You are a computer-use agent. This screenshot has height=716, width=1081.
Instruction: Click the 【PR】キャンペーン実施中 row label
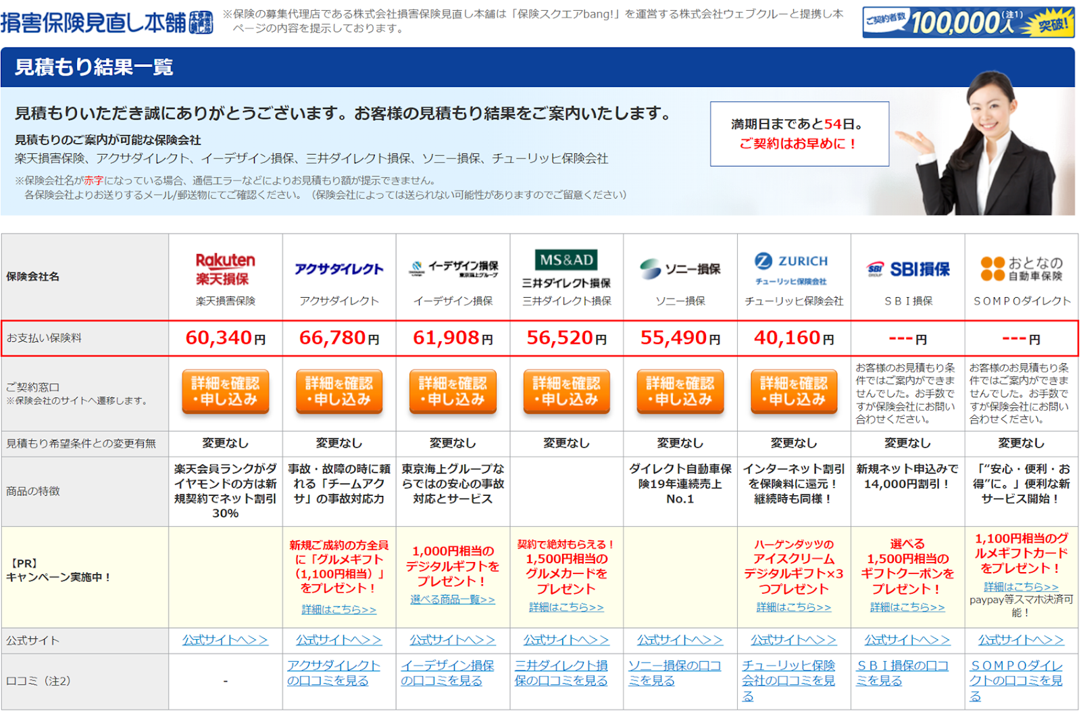[x=58, y=570]
